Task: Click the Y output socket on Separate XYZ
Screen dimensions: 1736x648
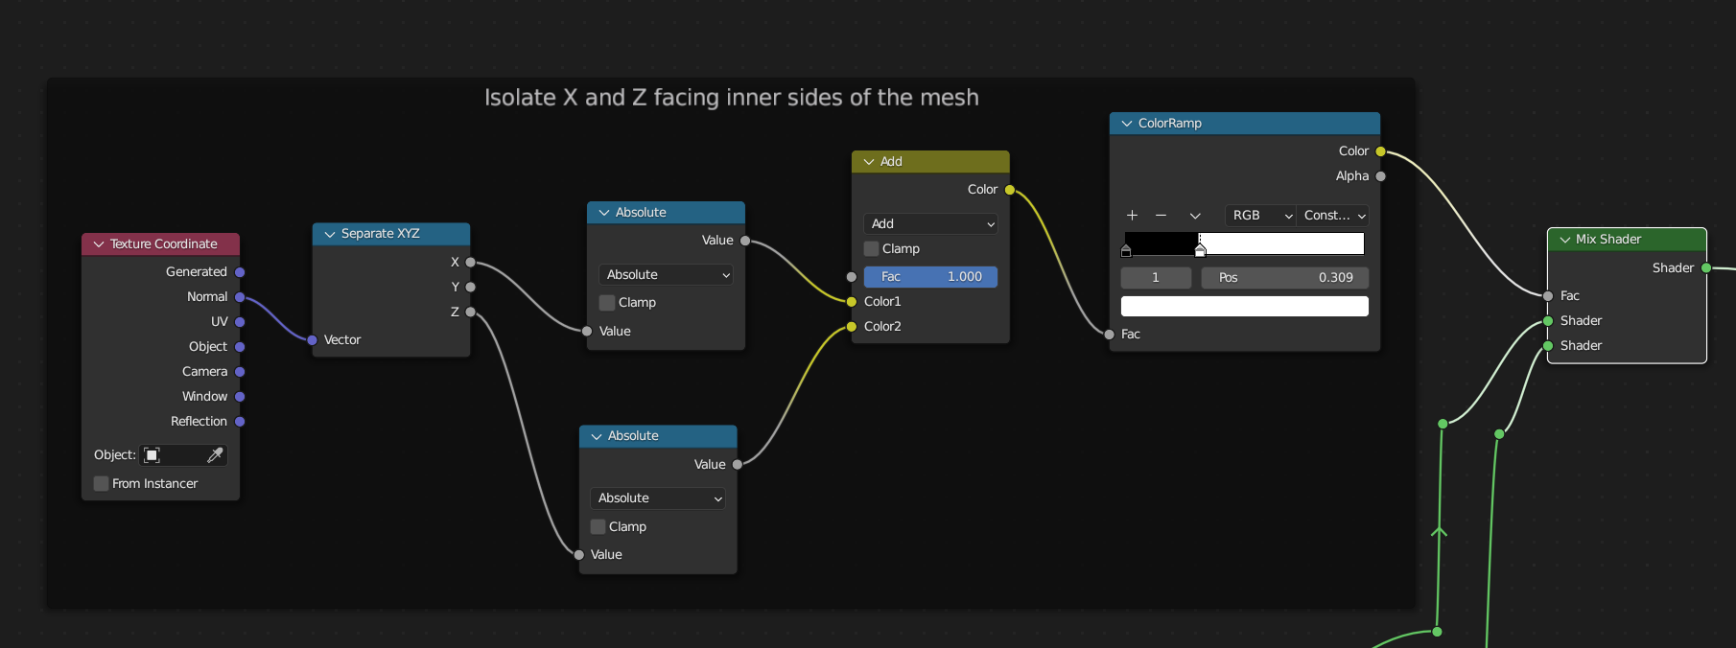Action: click(x=470, y=287)
